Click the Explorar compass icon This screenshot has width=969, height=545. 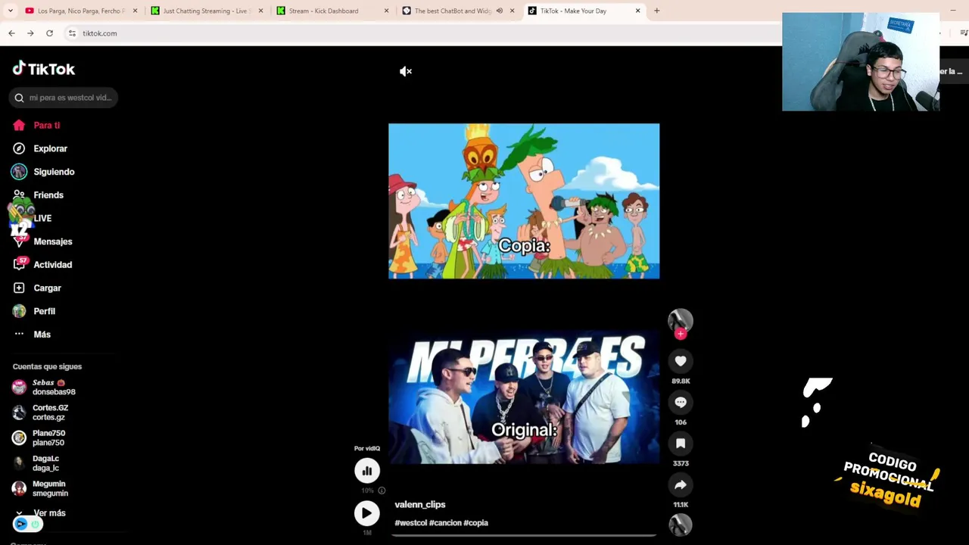pyautogui.click(x=19, y=148)
